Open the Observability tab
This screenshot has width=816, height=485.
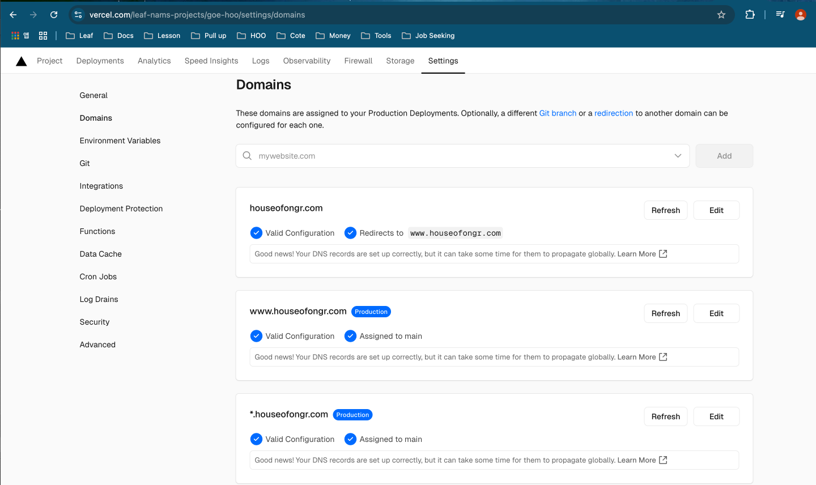click(x=307, y=61)
